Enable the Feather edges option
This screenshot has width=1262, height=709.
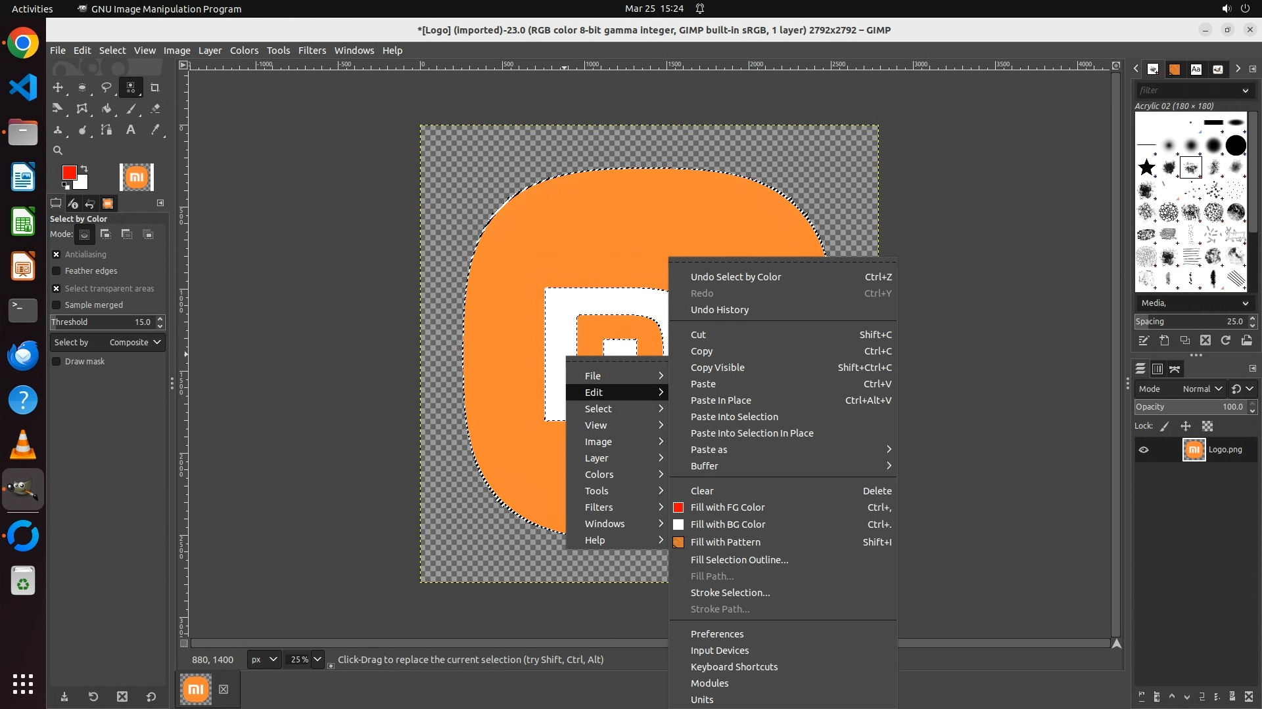pos(57,270)
